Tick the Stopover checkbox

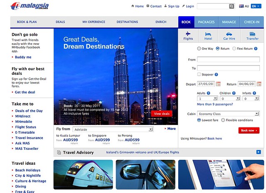(199, 74)
